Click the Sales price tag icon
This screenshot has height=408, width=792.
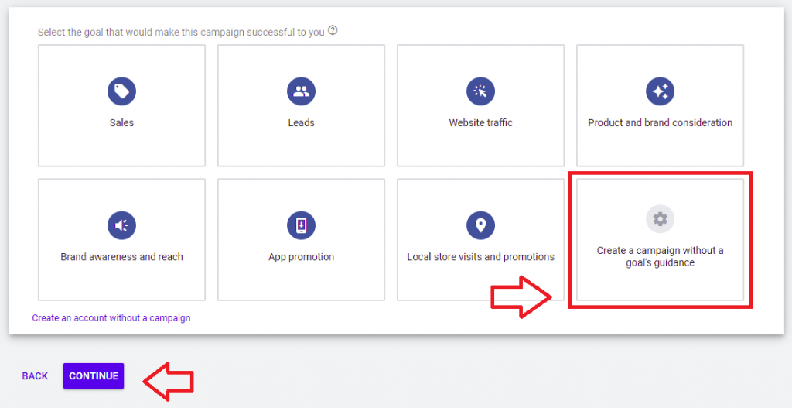click(x=121, y=91)
